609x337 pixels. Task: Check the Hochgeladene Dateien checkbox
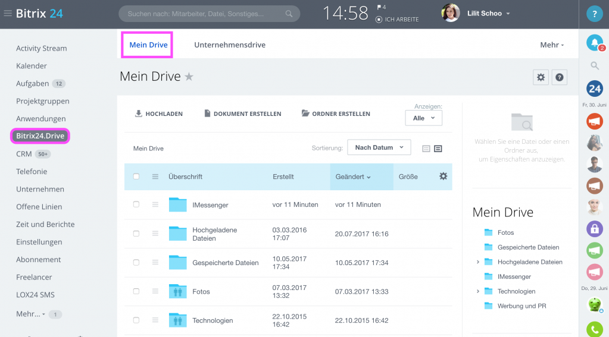coord(136,234)
